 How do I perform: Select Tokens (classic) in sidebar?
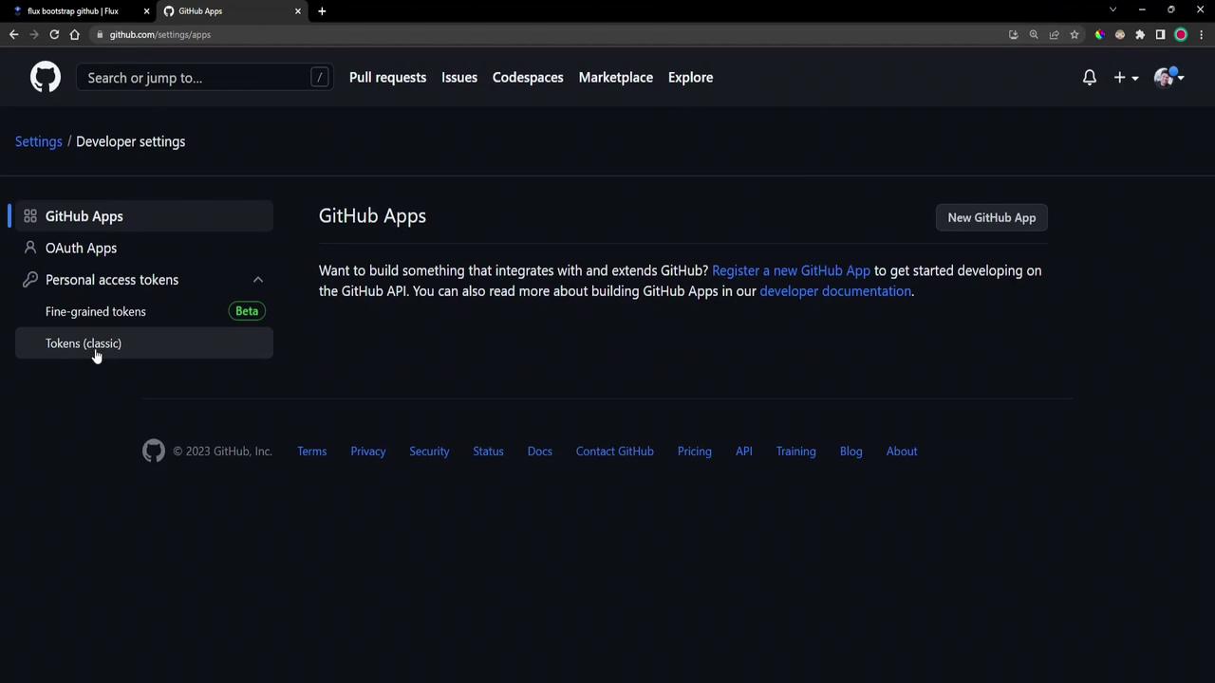(x=84, y=343)
